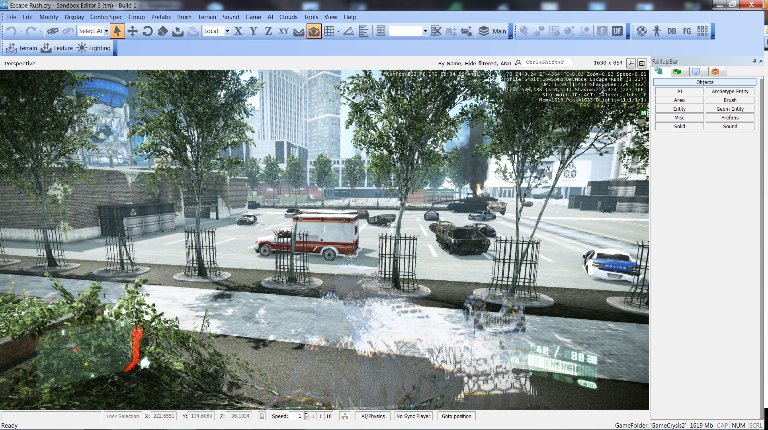Open the Main layer selector
768x430 pixels.
point(492,31)
